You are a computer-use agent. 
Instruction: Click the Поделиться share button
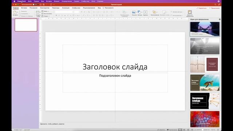click(201, 8)
